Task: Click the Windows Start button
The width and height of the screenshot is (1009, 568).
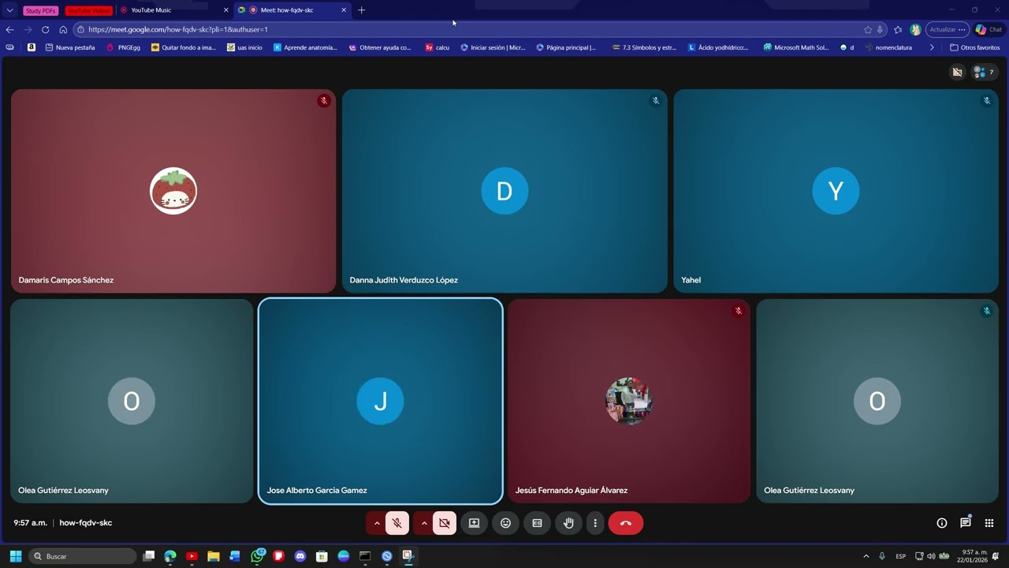Action: (x=15, y=556)
